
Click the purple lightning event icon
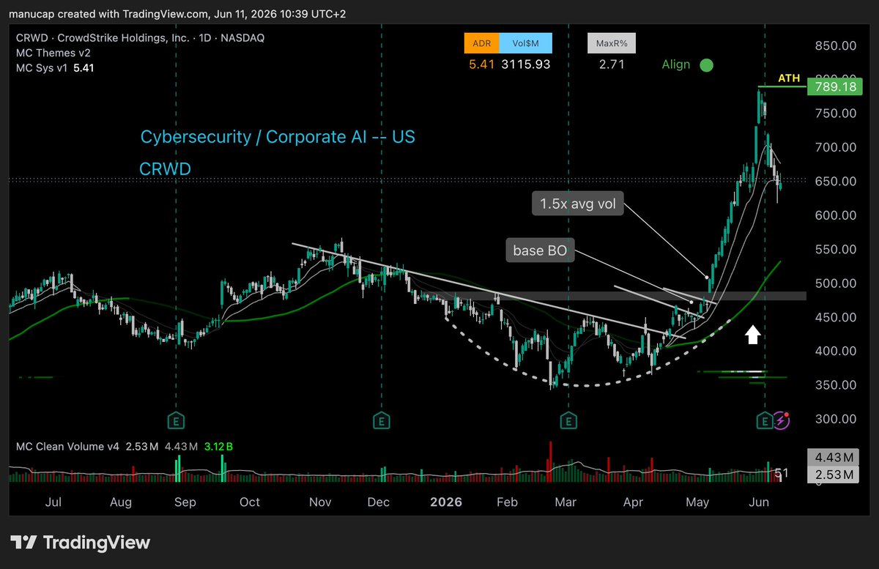click(782, 420)
